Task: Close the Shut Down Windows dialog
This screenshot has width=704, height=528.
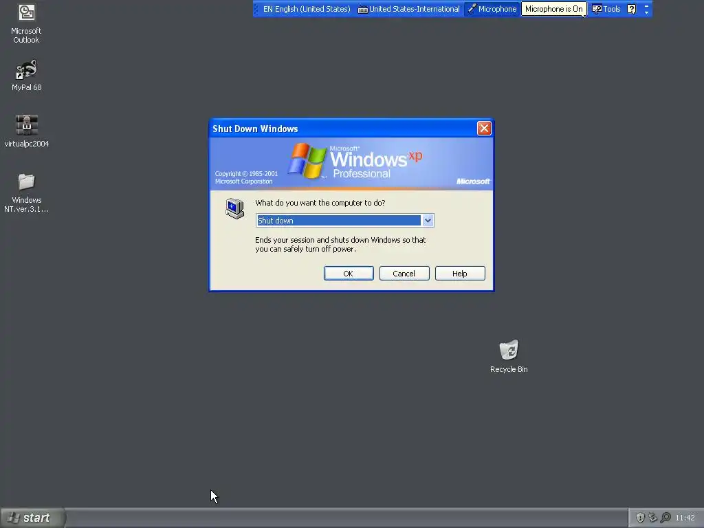Action: click(x=484, y=129)
